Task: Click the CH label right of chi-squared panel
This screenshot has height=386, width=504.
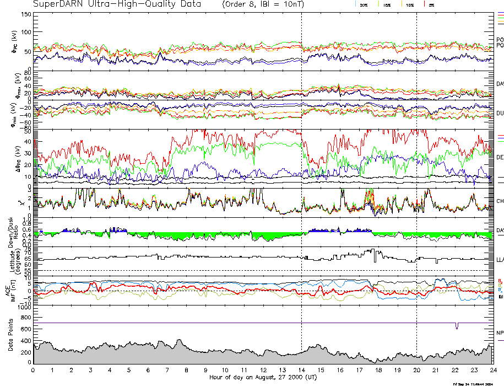Action: tap(500, 201)
